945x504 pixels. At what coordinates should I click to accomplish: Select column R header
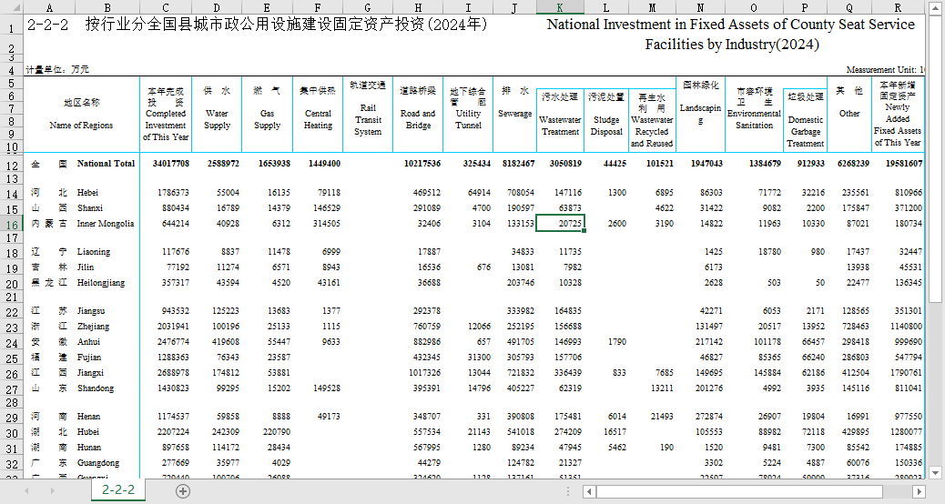click(x=898, y=7)
